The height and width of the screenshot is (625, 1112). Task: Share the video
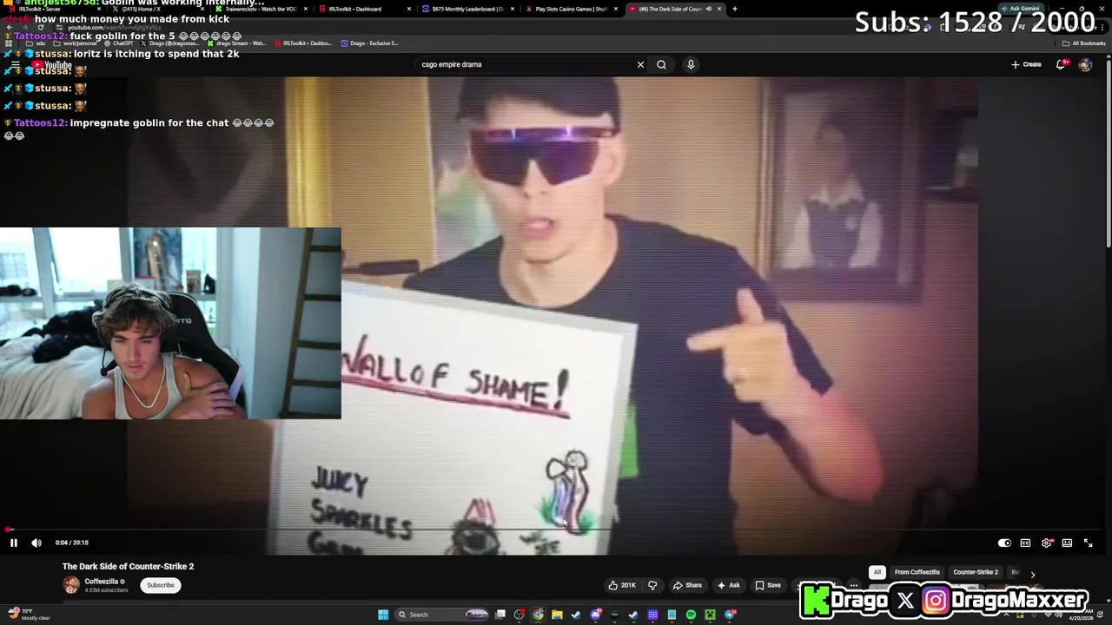tap(687, 585)
